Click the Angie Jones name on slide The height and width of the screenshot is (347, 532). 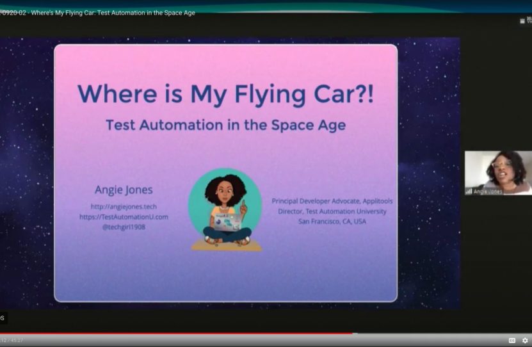124,190
